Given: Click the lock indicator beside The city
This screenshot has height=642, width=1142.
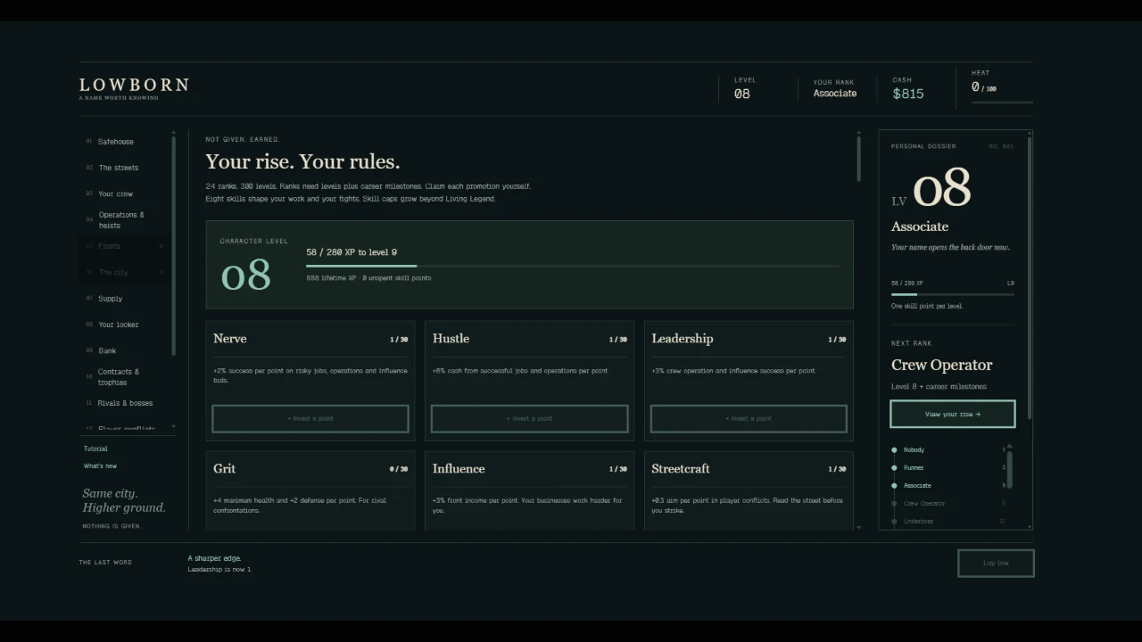Looking at the screenshot, I should point(161,272).
